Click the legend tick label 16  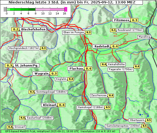point(64,13)
